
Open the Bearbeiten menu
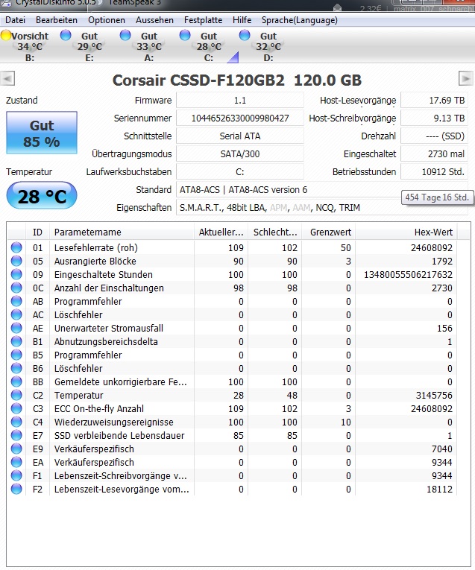(x=57, y=20)
